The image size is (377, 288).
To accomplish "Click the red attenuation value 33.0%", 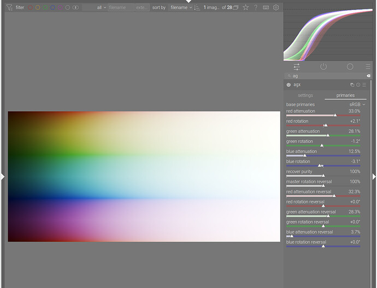I will tap(355, 111).
